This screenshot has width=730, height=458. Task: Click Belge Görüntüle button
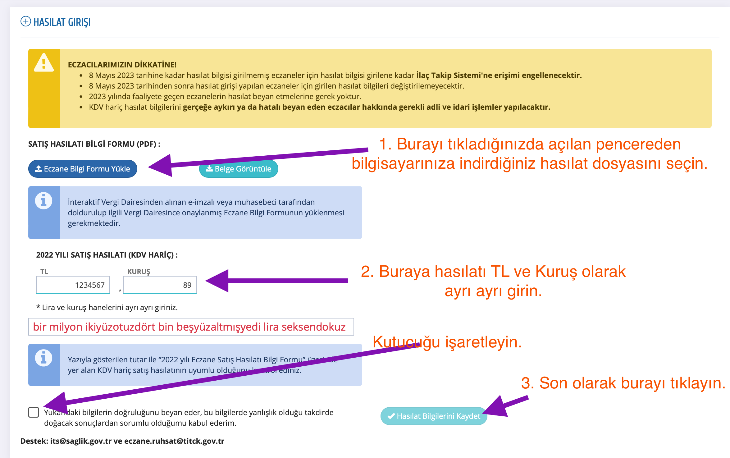coord(239,169)
